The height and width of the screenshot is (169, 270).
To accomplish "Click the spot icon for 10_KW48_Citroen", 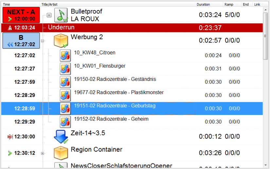I will (65, 56).
